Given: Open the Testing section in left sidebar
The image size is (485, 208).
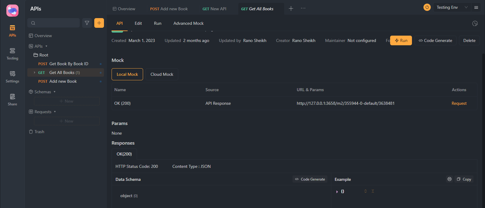Looking at the screenshot, I should (x=12, y=54).
